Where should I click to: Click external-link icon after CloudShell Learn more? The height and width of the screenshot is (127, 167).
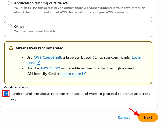[38, 63]
